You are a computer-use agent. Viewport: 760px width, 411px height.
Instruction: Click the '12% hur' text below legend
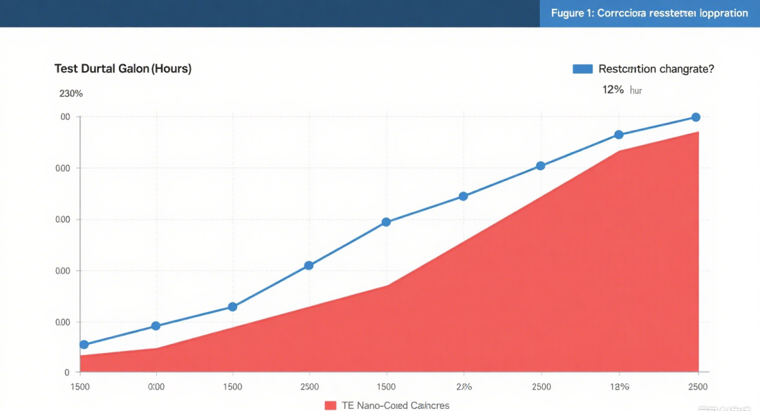(622, 90)
